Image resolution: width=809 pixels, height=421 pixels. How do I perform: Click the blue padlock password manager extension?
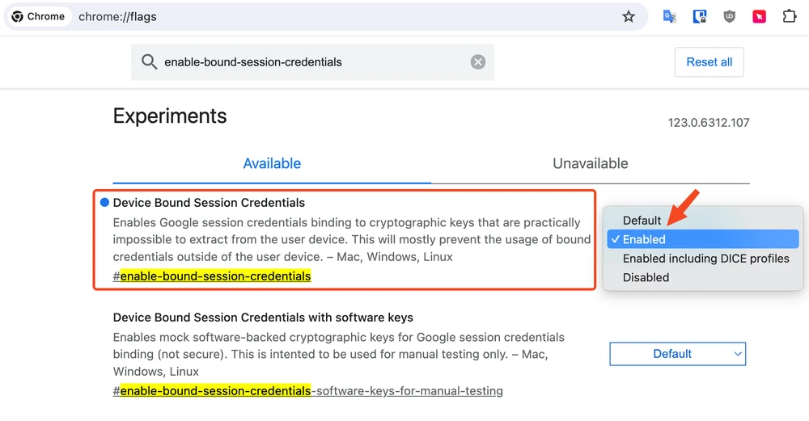(x=700, y=16)
